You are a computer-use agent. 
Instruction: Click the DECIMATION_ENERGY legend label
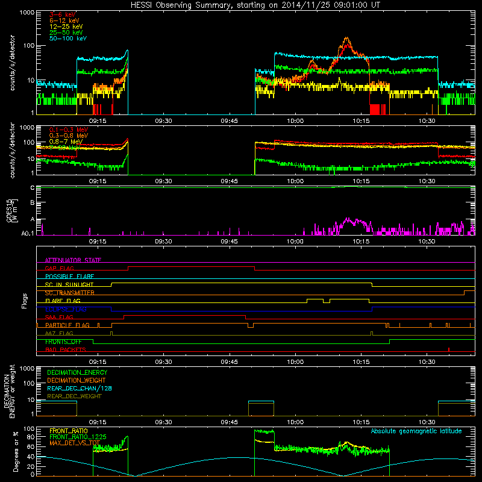click(x=77, y=372)
